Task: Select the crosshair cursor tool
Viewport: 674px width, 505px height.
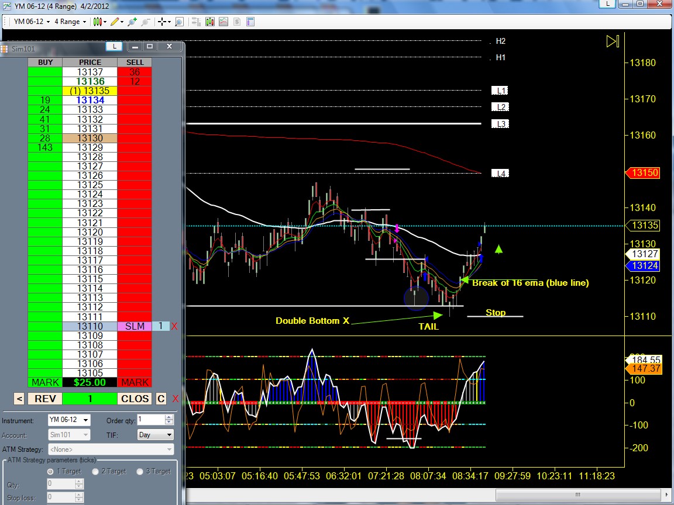Action: pos(161,22)
